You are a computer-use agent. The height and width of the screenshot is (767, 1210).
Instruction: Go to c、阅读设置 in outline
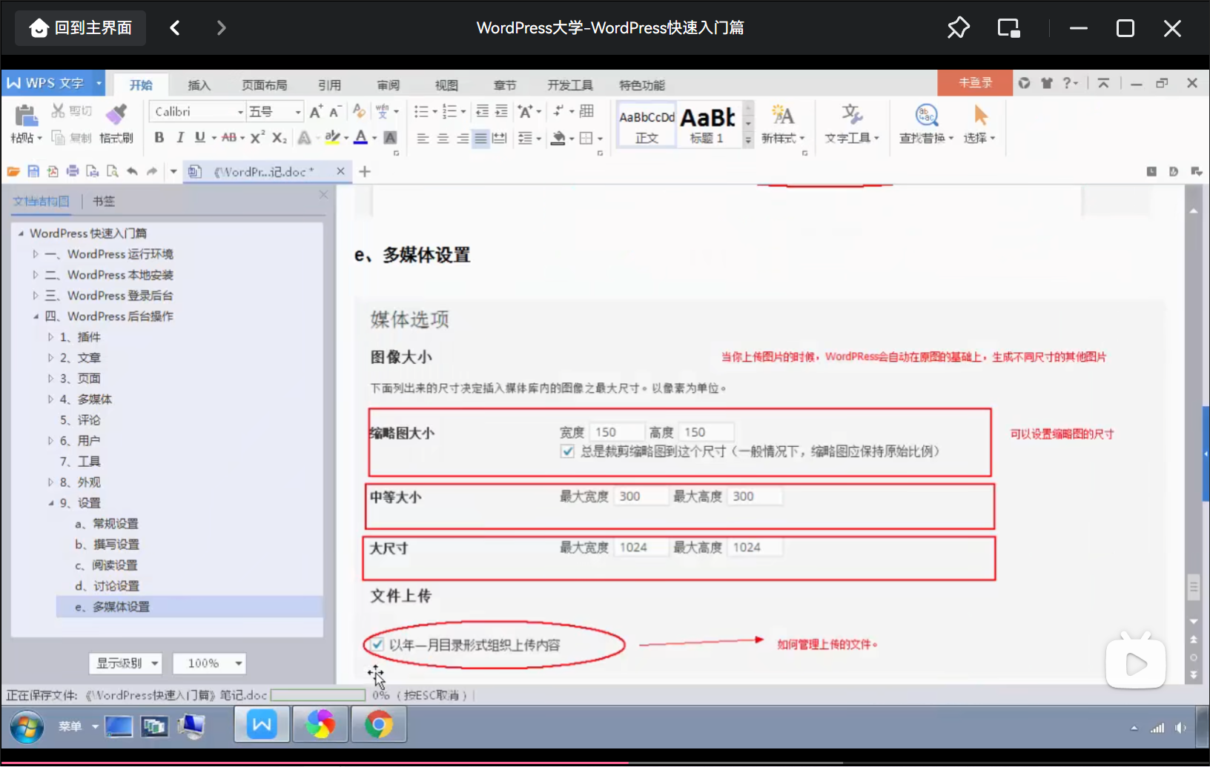click(106, 565)
